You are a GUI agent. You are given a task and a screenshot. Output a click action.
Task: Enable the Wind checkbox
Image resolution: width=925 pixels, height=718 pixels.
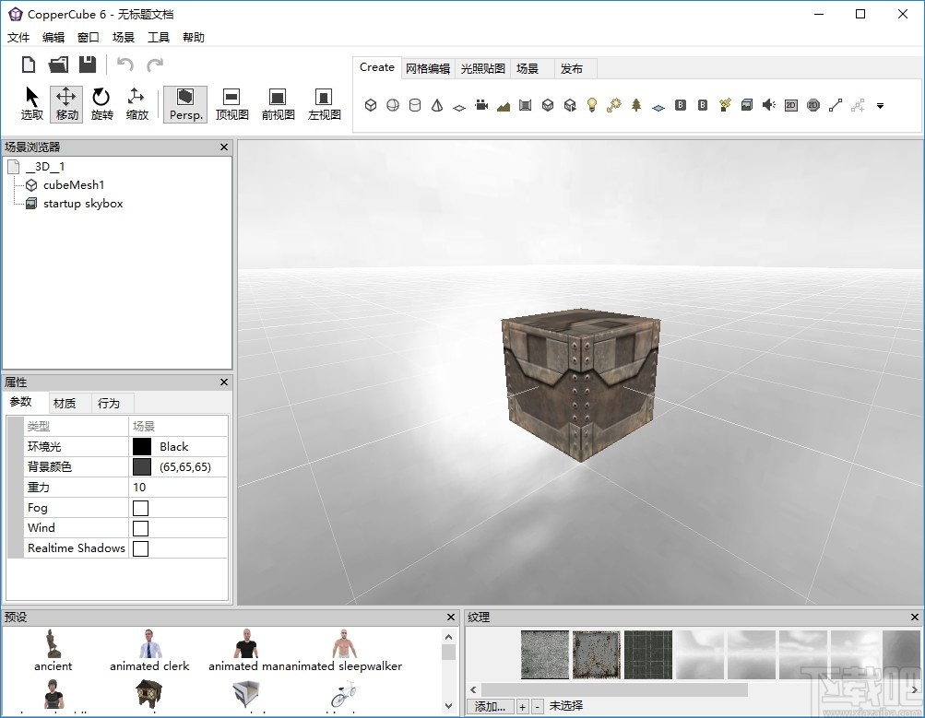pos(139,527)
